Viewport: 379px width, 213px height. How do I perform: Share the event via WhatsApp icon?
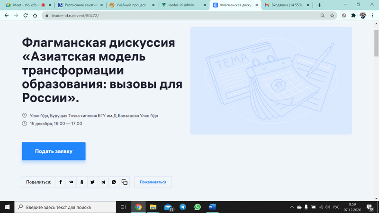coord(114,182)
